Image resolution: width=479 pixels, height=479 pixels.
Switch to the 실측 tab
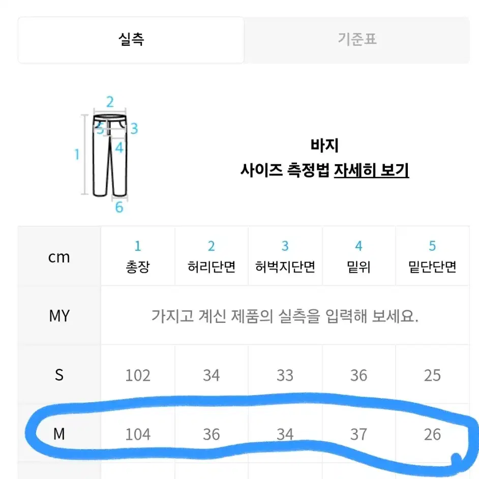tap(131, 40)
